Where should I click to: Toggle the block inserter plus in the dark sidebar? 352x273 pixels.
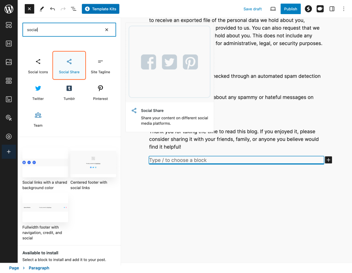click(9, 151)
